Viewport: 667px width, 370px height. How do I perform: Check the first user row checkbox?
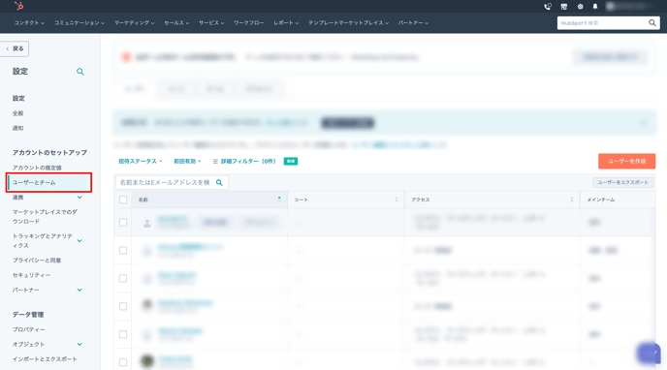123,222
